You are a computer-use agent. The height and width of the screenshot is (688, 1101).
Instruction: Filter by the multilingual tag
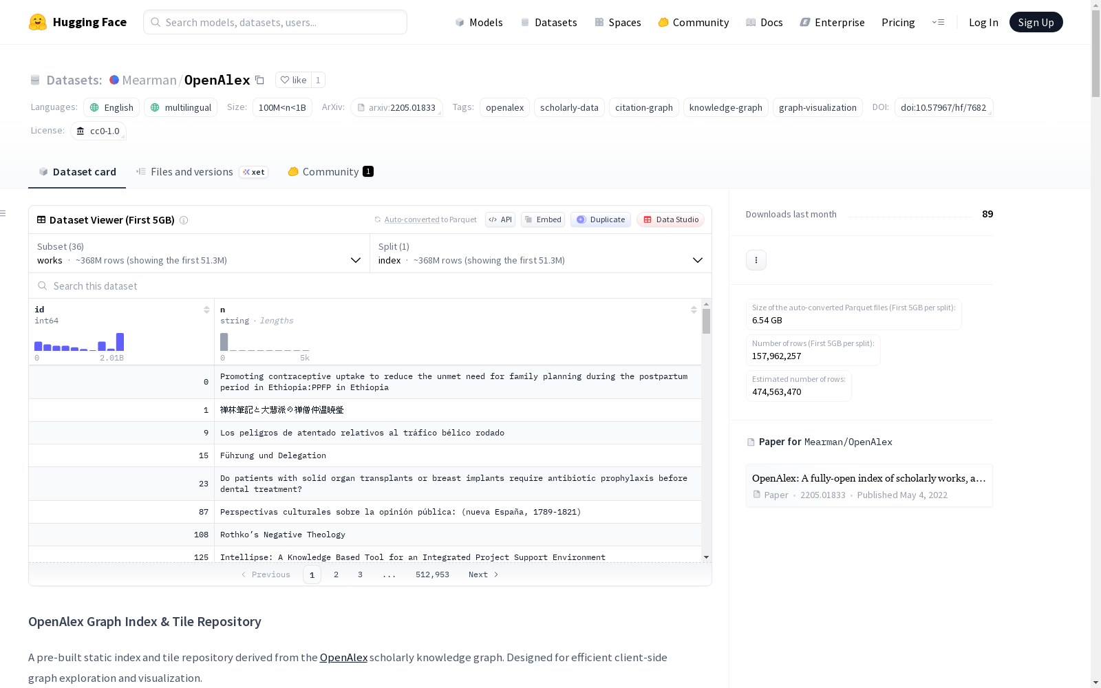pos(181,107)
